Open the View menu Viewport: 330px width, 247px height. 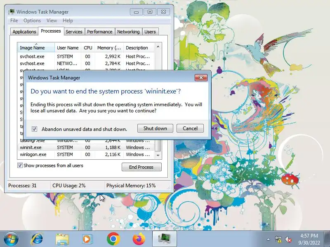pyautogui.click(x=52, y=21)
